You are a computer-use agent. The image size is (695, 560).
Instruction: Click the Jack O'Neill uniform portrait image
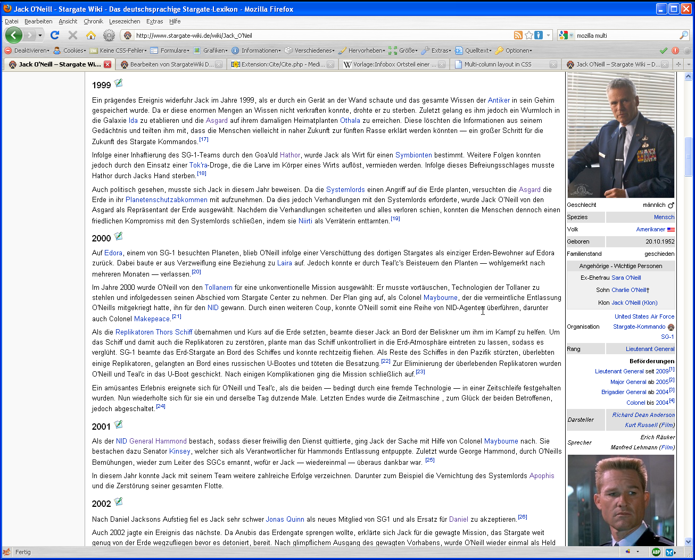(x=620, y=136)
